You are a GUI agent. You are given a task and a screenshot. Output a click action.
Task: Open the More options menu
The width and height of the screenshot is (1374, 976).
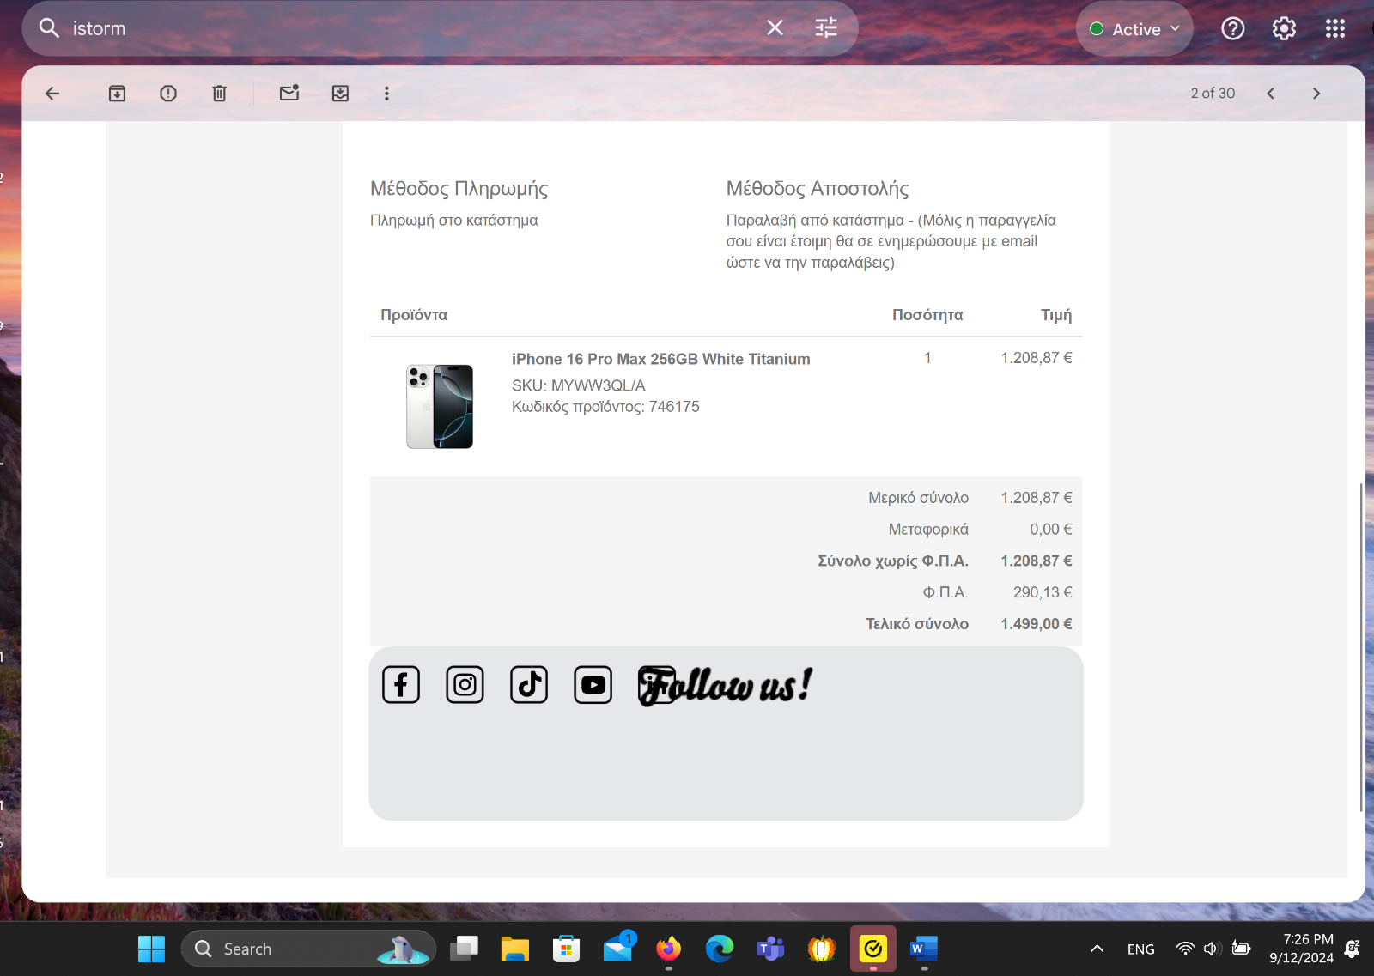386,94
